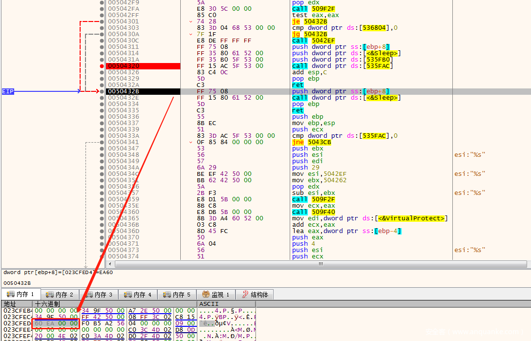Set breakpoint using dot at 00504341

102,142
